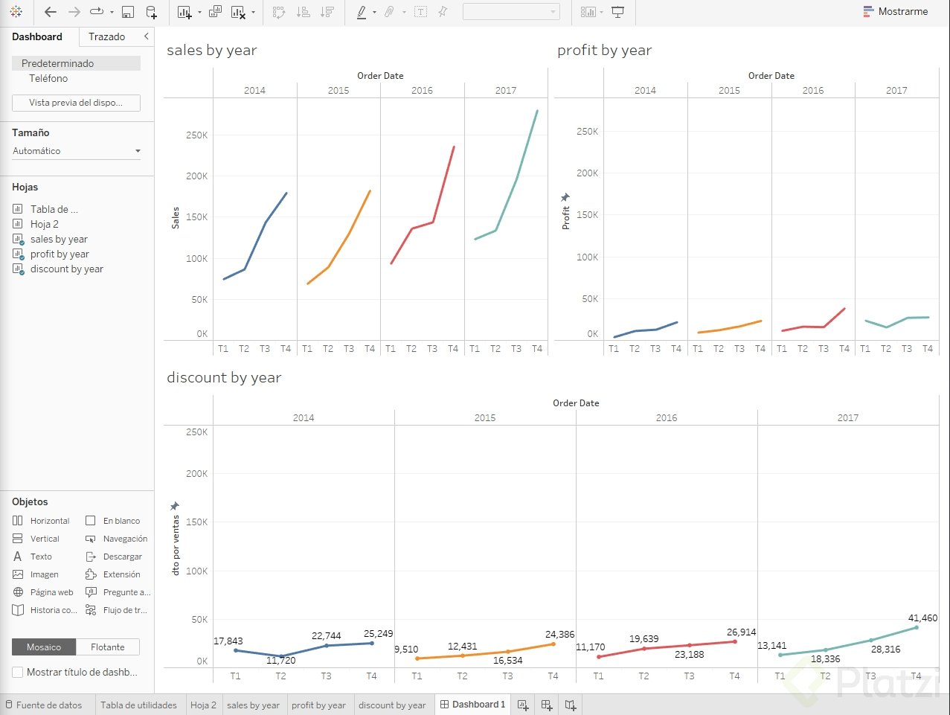Viewport: 950px width, 715px height.
Task: Create a new story from bottom bar
Action: [x=571, y=705]
